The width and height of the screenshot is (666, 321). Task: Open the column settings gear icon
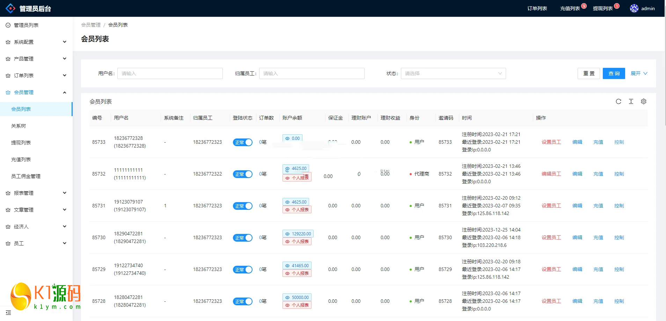pyautogui.click(x=643, y=101)
